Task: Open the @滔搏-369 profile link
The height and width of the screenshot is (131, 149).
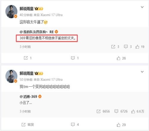Action: pyautogui.click(x=28, y=96)
